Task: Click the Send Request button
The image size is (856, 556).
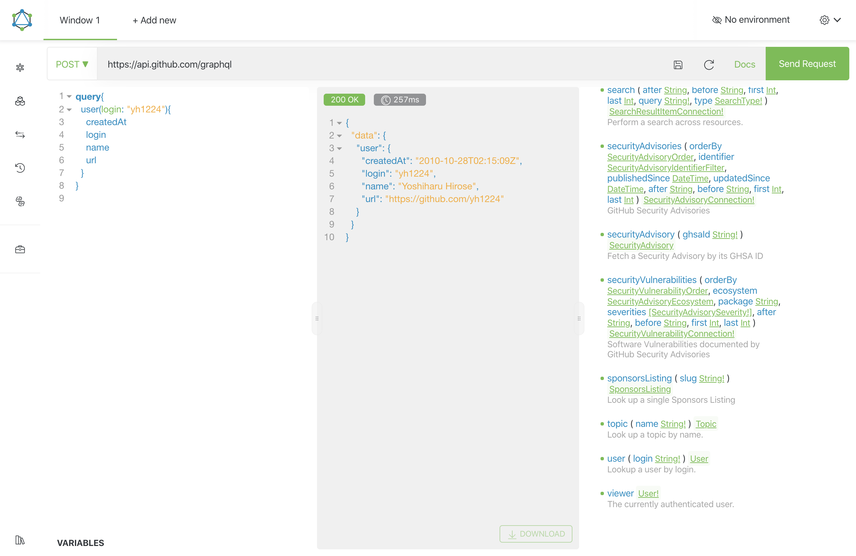Action: [807, 64]
